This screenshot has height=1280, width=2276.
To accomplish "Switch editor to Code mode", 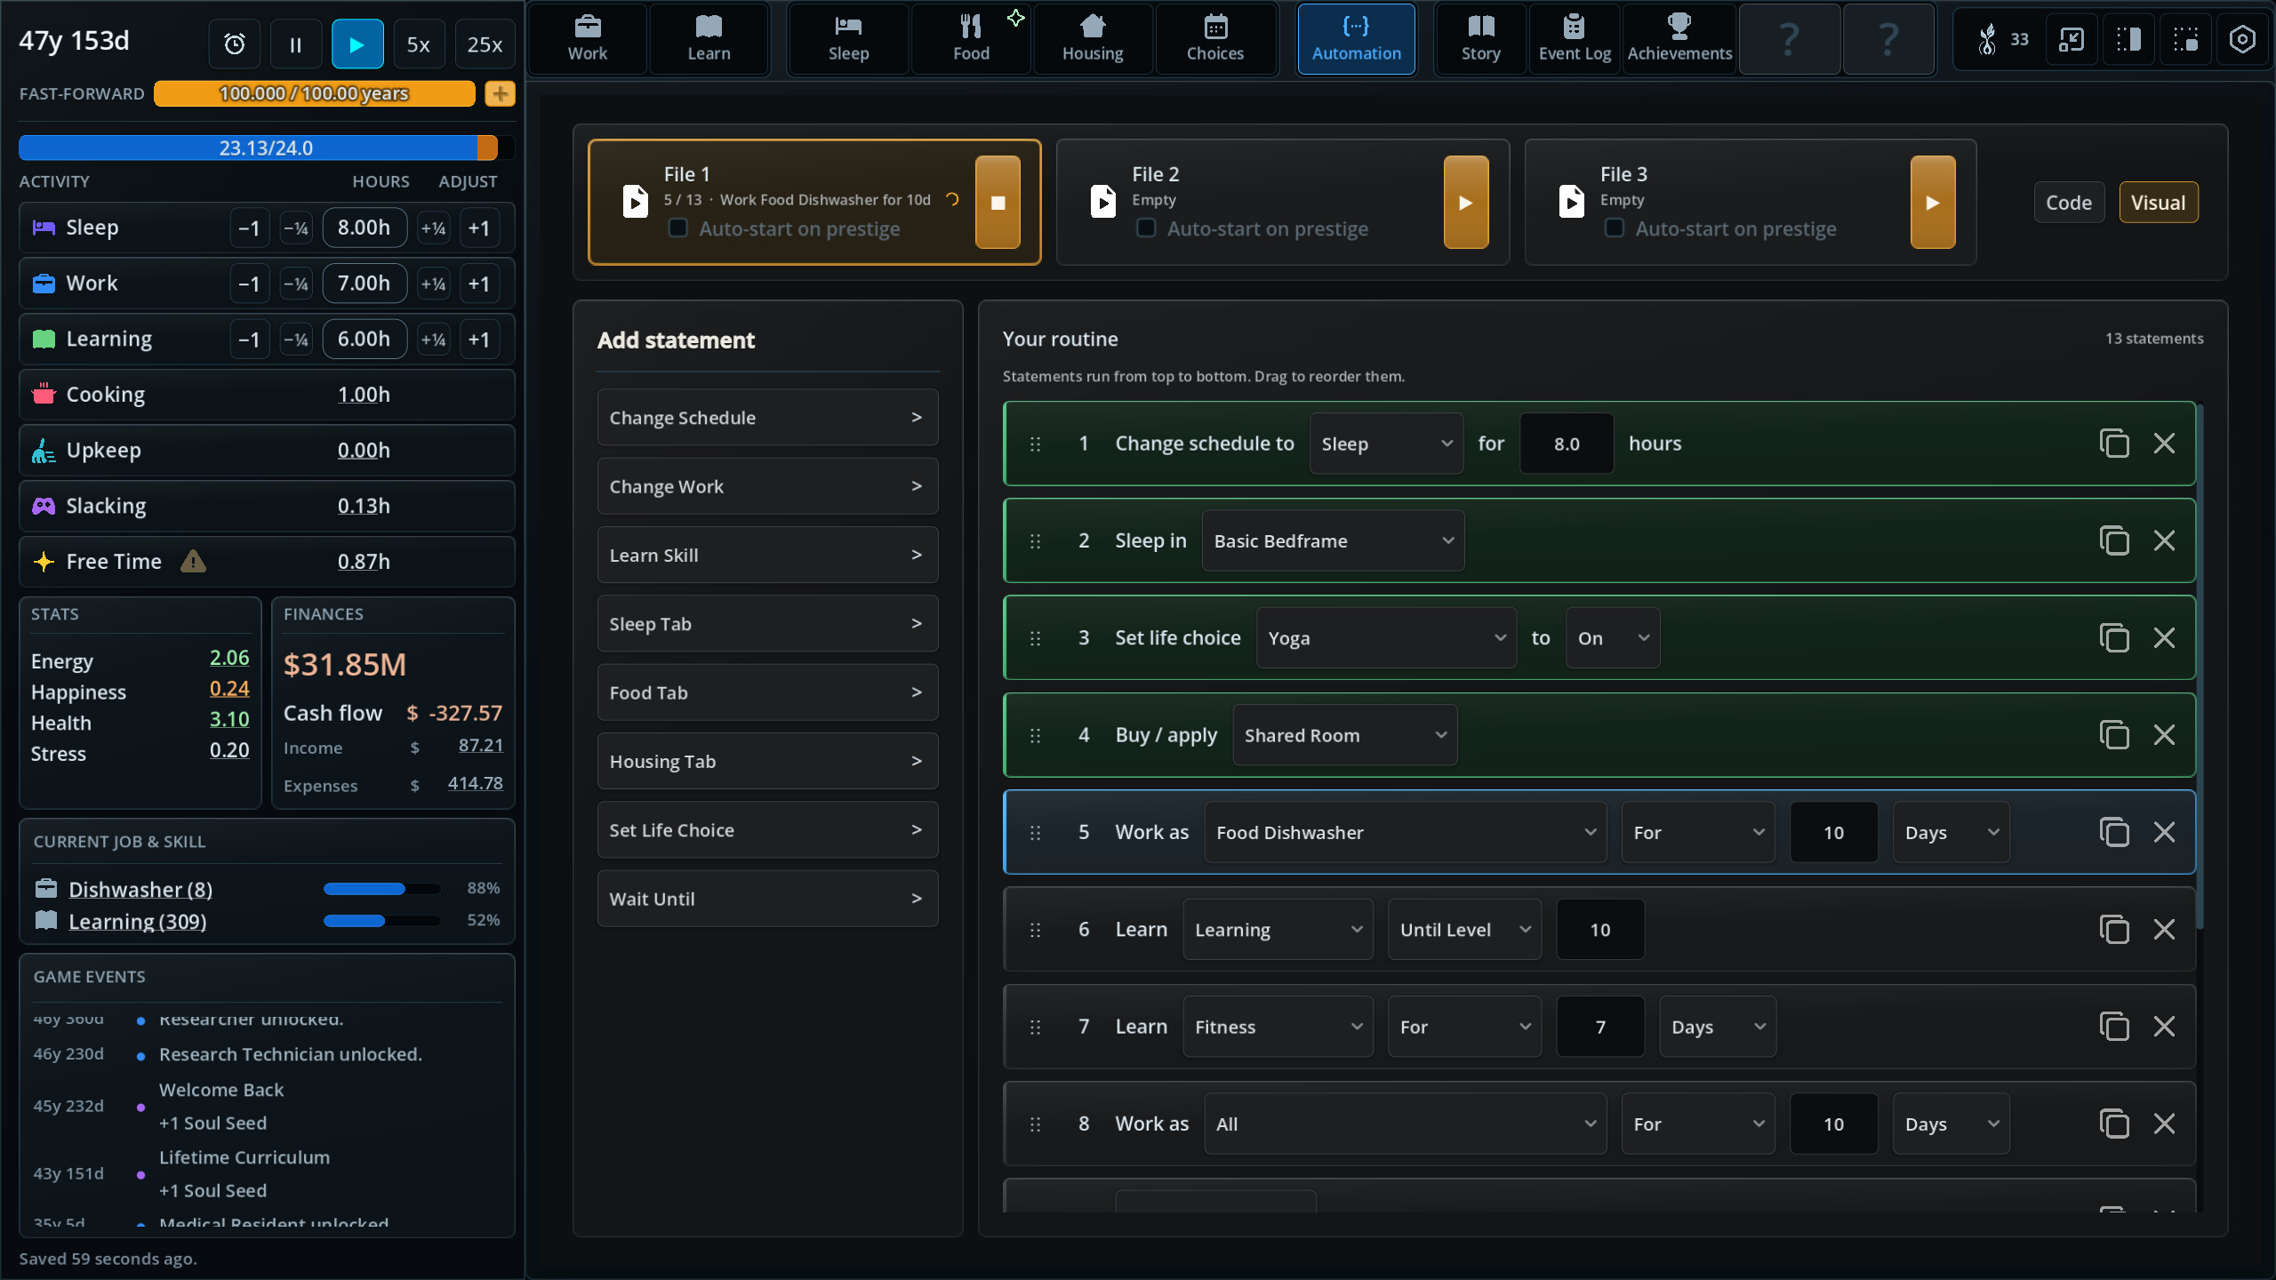I will click(x=2068, y=202).
